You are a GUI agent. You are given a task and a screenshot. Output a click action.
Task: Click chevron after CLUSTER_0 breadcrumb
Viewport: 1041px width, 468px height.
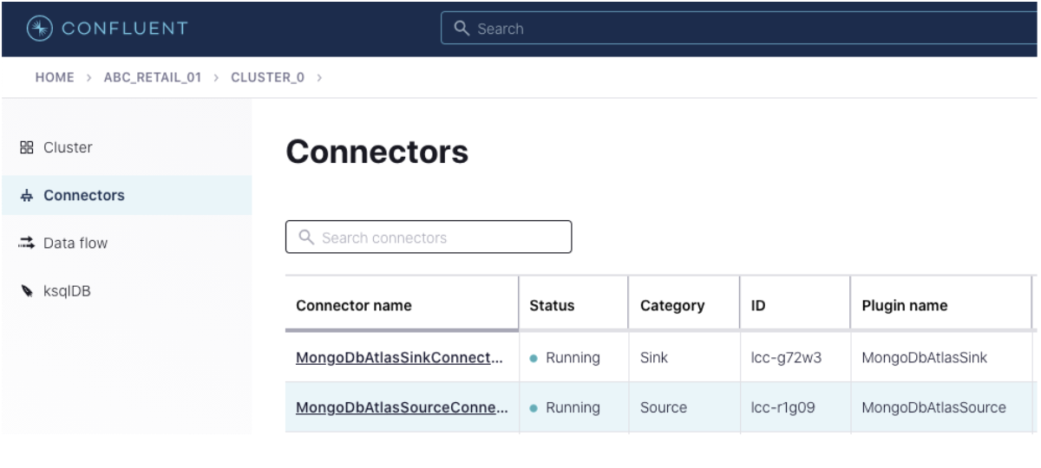[x=319, y=78]
